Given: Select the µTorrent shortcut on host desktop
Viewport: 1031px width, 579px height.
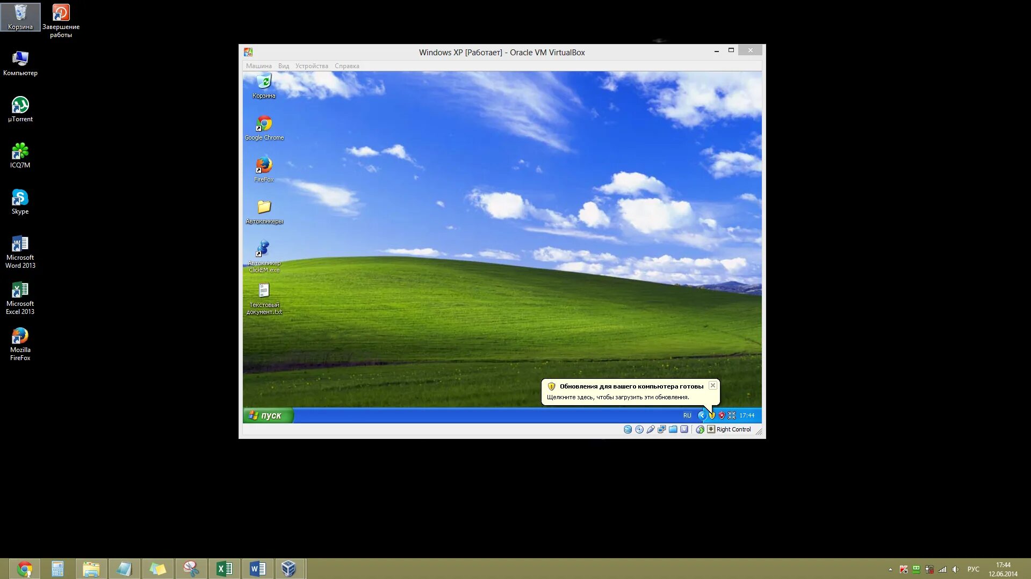Looking at the screenshot, I should [x=20, y=109].
